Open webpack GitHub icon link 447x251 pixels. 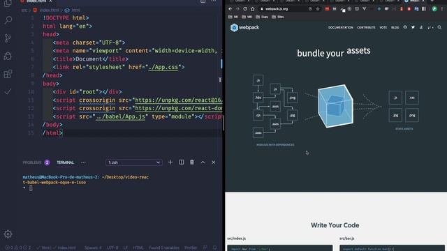pos(405,27)
